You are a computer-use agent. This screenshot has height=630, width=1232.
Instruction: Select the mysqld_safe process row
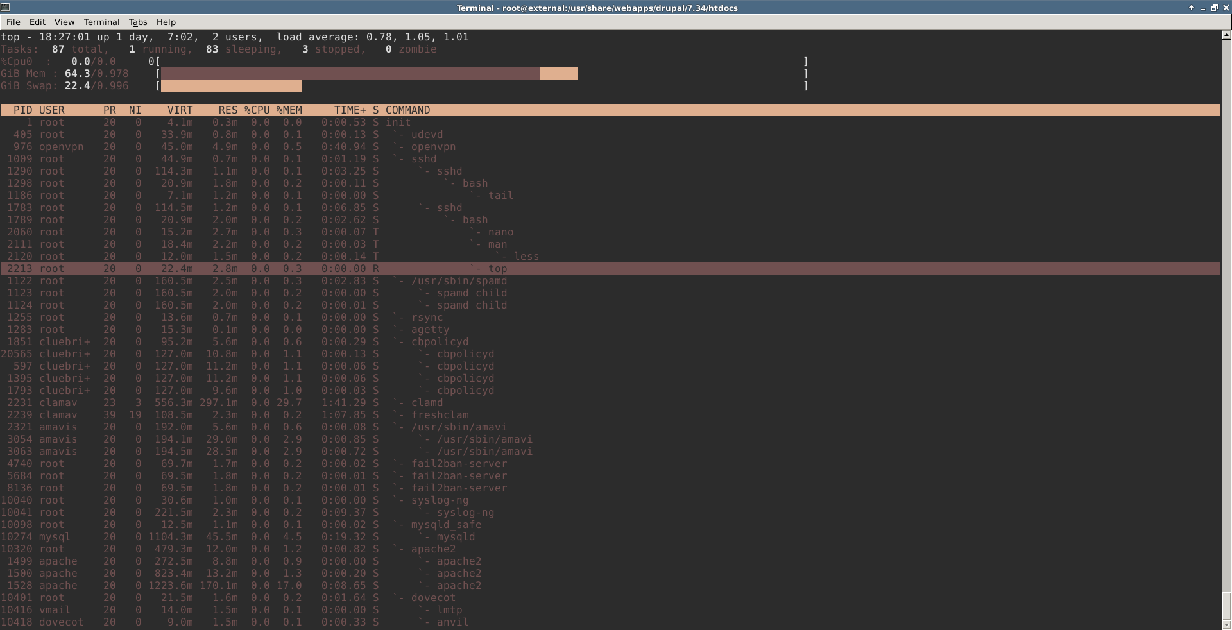(x=610, y=525)
